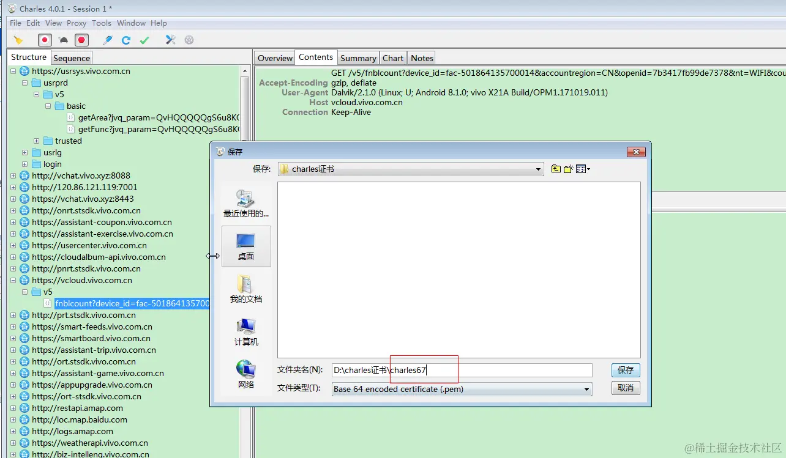Image resolution: width=786 pixels, height=458 pixels.
Task: Open the Help menu
Action: (159, 23)
